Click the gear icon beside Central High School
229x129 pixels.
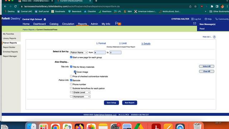tap(45, 19)
